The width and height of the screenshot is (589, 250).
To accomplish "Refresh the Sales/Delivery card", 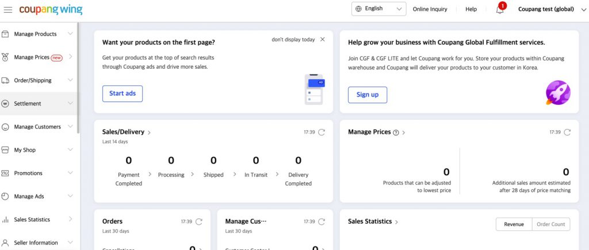I will click(x=322, y=132).
